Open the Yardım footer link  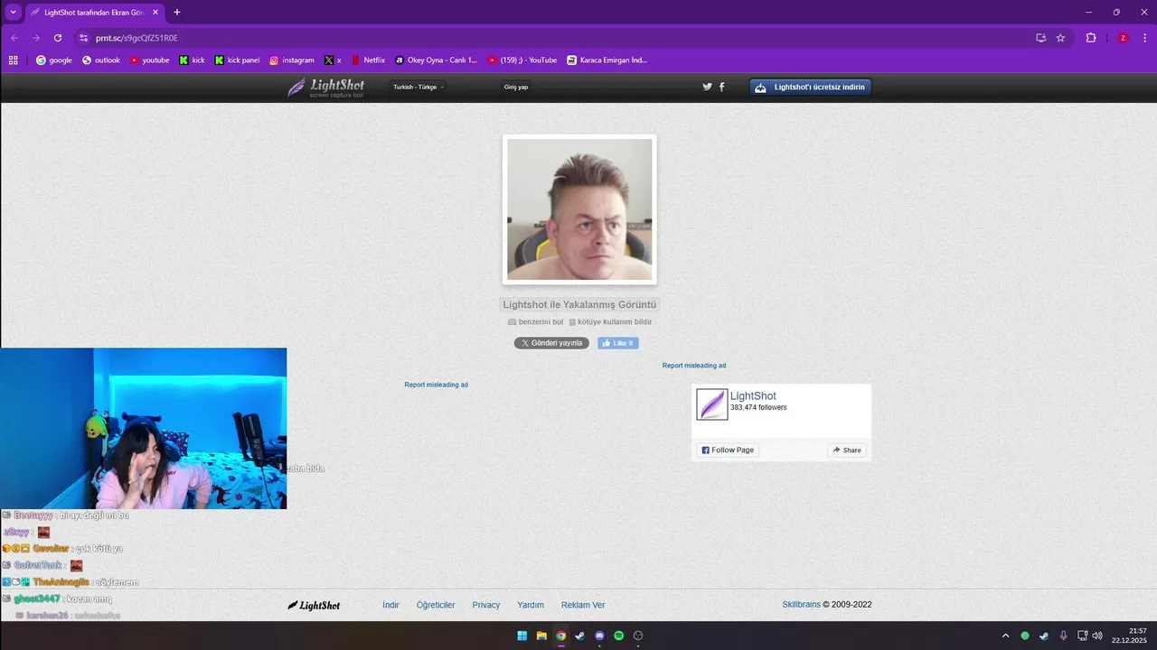[x=531, y=605]
